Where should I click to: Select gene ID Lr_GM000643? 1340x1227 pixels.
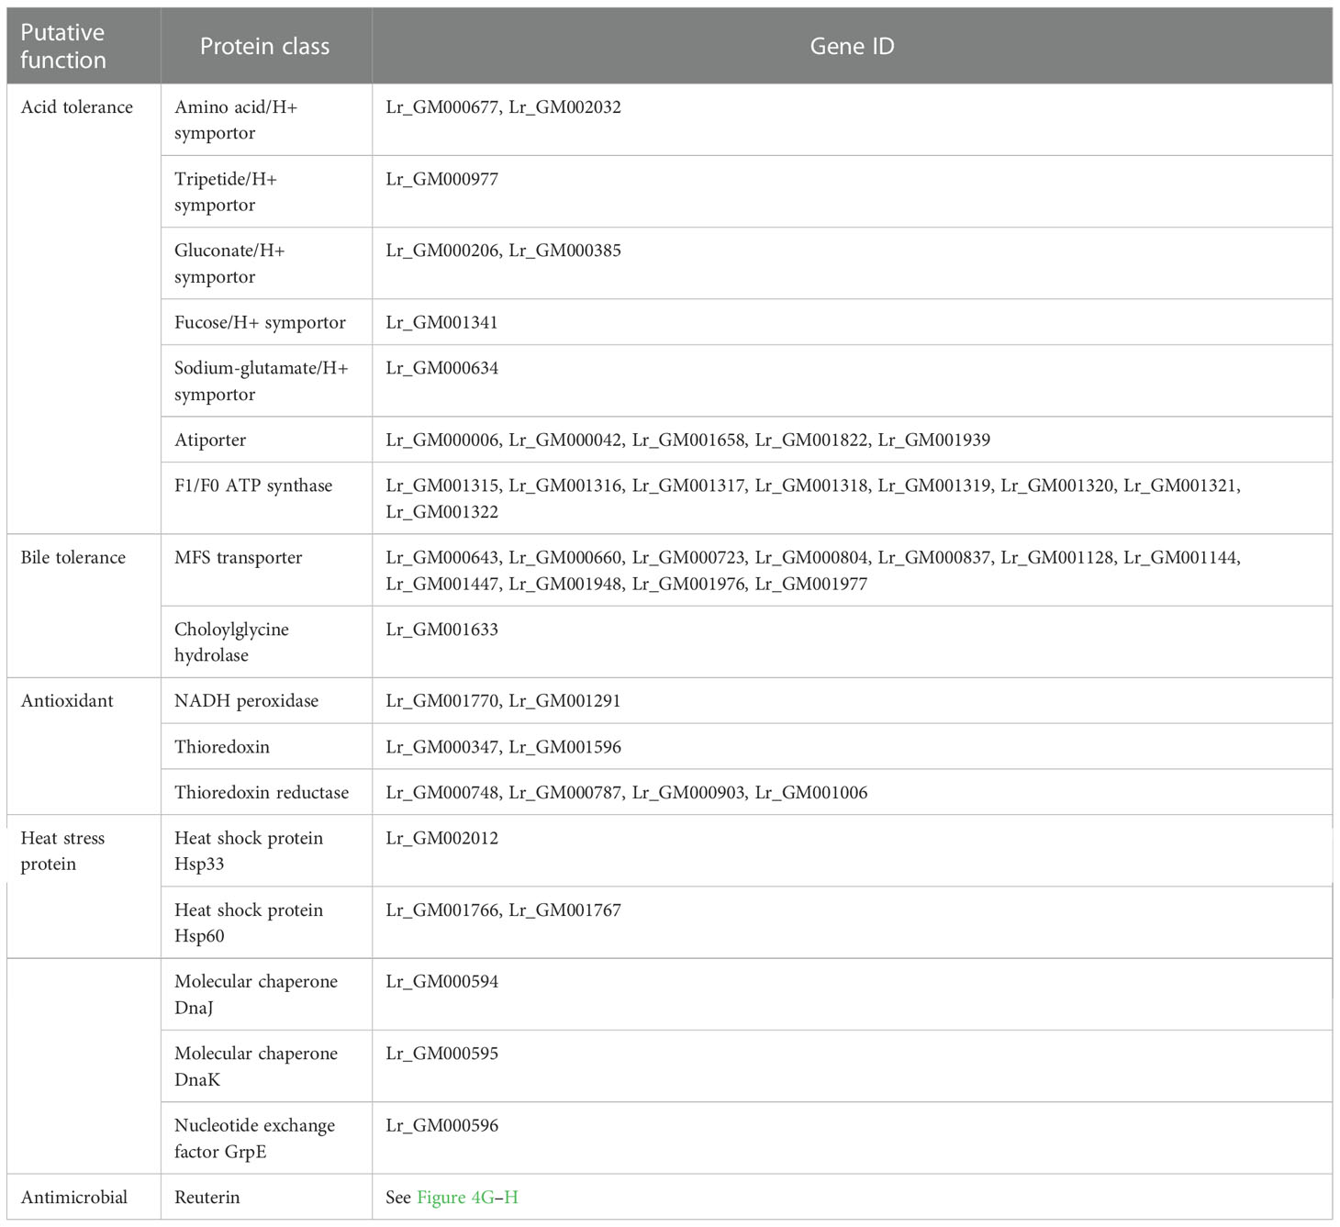(441, 558)
